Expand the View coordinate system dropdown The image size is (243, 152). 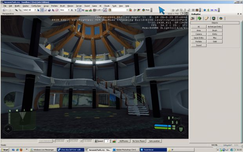(69, 10)
